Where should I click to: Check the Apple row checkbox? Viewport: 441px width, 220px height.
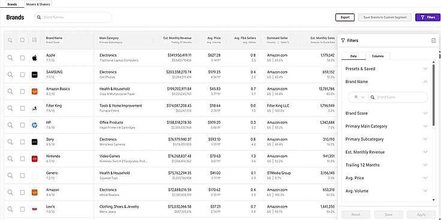point(22,58)
